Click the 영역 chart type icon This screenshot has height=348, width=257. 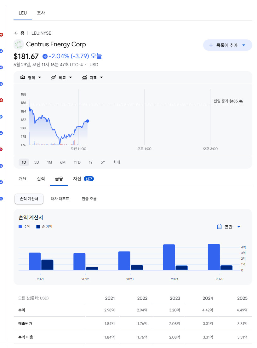pos(23,78)
